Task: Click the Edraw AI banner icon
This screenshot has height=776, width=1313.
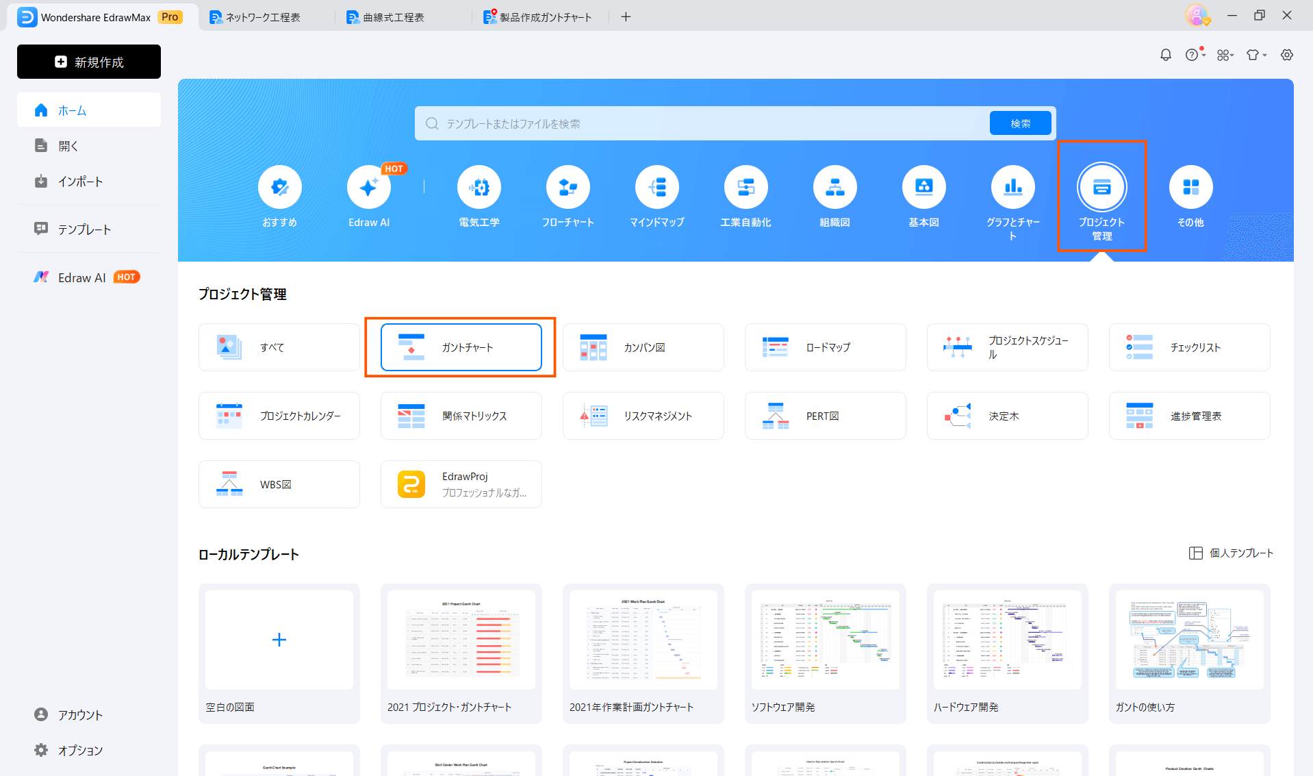Action: 369,188
